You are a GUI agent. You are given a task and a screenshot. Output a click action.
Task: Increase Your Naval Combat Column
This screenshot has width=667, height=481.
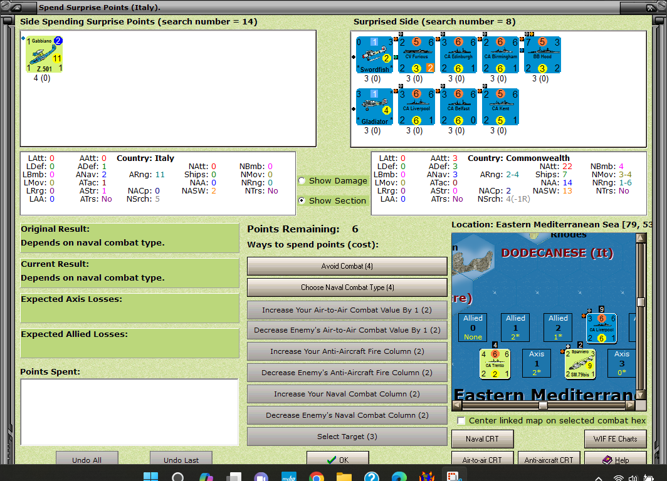coord(347,394)
